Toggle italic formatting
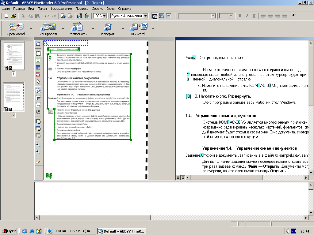 coord(247,16)
